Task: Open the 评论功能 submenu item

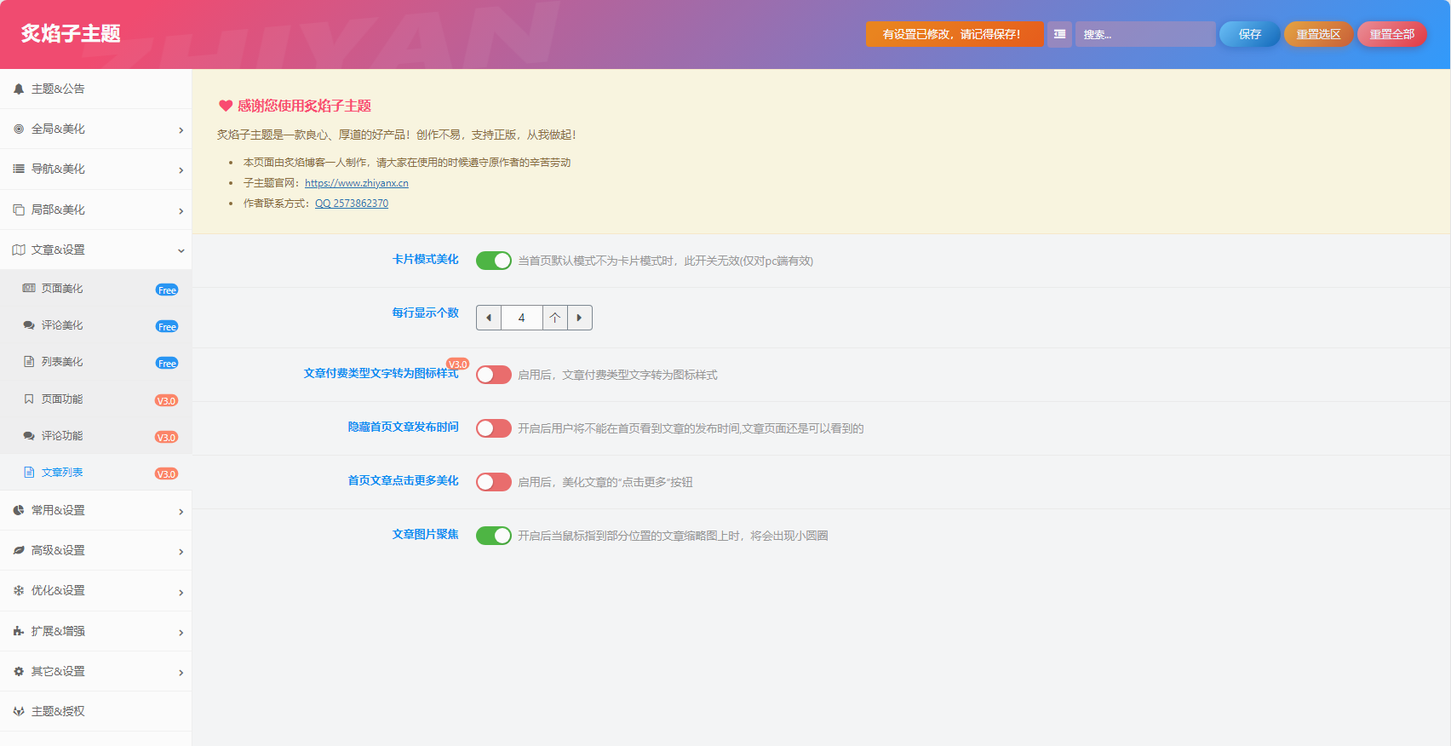Action: pyautogui.click(x=95, y=435)
